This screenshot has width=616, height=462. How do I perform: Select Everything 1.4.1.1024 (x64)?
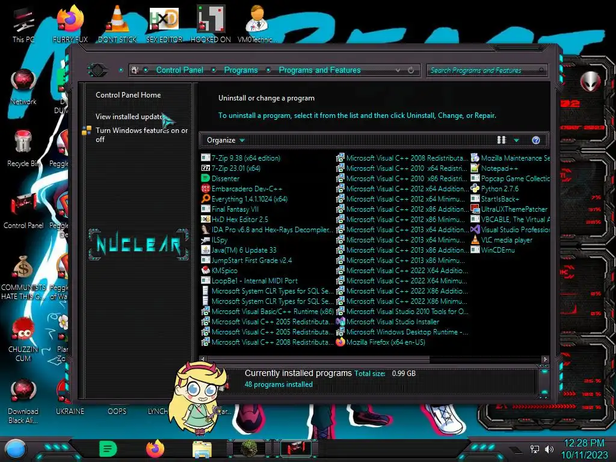coord(244,199)
